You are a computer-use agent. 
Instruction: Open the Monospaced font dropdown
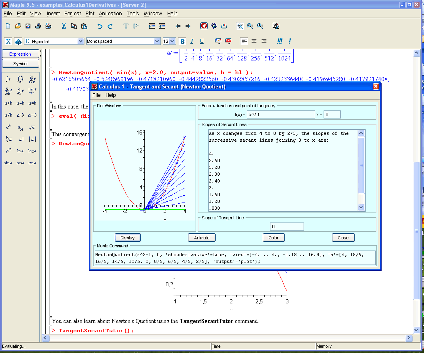(157, 41)
